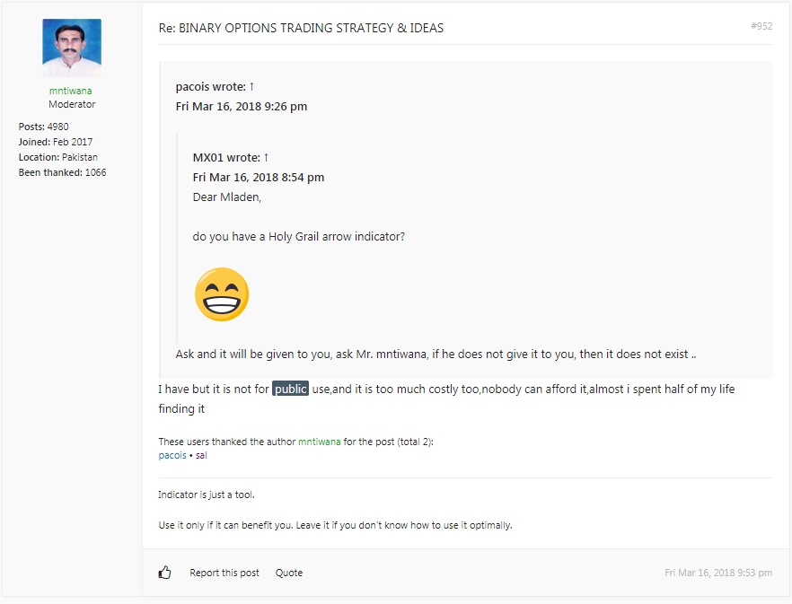792x604 pixels.
Task: Click the up arrow after "pacois wrote:"
Action: click(252, 87)
